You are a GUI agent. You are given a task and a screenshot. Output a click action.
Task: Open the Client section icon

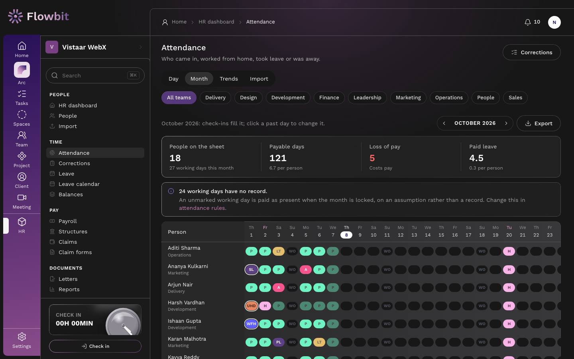22,181
